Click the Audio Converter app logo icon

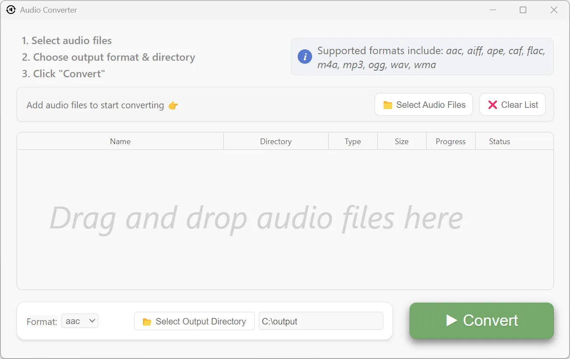pyautogui.click(x=10, y=10)
